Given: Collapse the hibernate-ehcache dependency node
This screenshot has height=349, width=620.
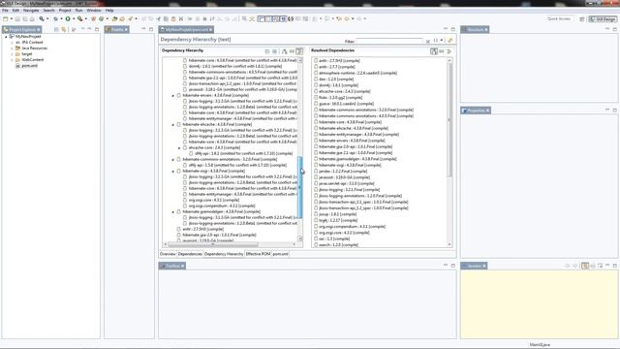Looking at the screenshot, I should [x=173, y=125].
